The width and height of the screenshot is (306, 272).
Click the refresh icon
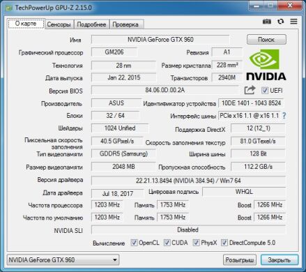(281, 22)
